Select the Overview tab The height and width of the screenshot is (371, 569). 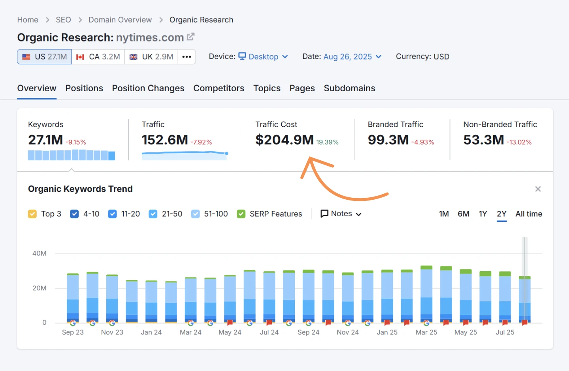coord(37,88)
